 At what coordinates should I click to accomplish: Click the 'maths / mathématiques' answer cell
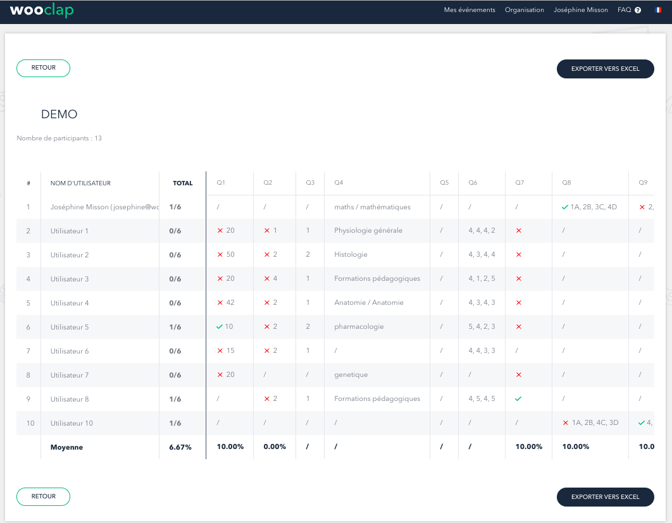[x=373, y=207]
